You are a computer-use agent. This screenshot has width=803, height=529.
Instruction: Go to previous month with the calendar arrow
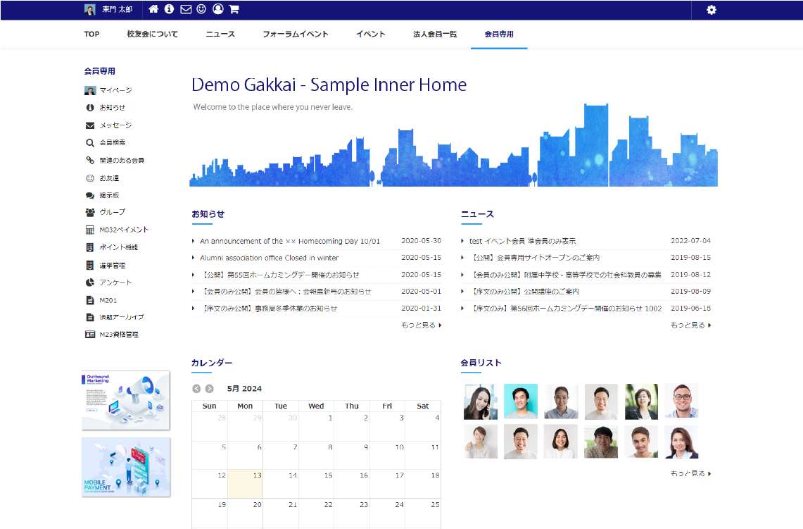(196, 387)
